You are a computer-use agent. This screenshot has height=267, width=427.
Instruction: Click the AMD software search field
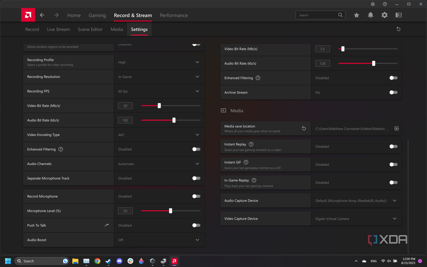[320, 15]
